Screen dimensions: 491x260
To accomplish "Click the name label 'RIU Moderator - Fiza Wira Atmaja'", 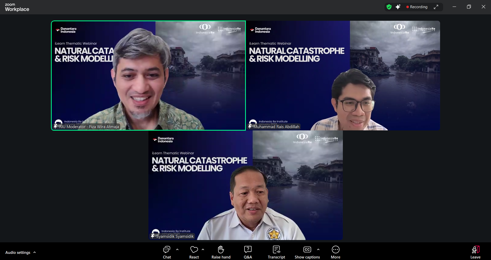I will point(89,127).
